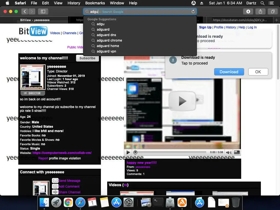Click Send Message link
Screen dimensions: 280x210
[x=69, y=181]
